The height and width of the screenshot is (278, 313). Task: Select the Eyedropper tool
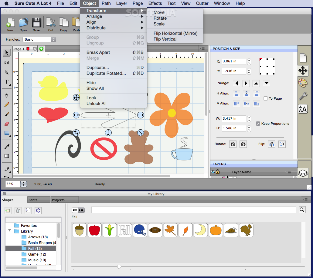click(7, 147)
